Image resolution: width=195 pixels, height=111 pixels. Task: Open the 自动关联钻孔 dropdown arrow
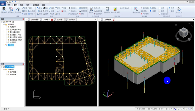click(x=130, y=8)
